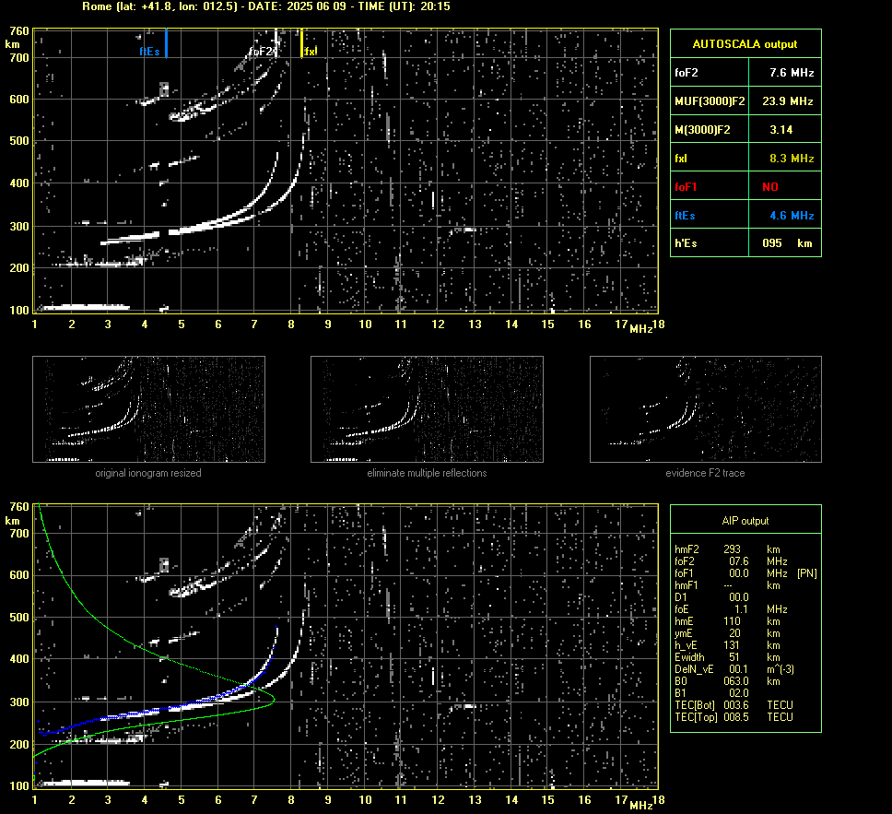The width and height of the screenshot is (892, 814).
Task: Click the blue ftEs marker on the top ionogram
Action: click(166, 43)
